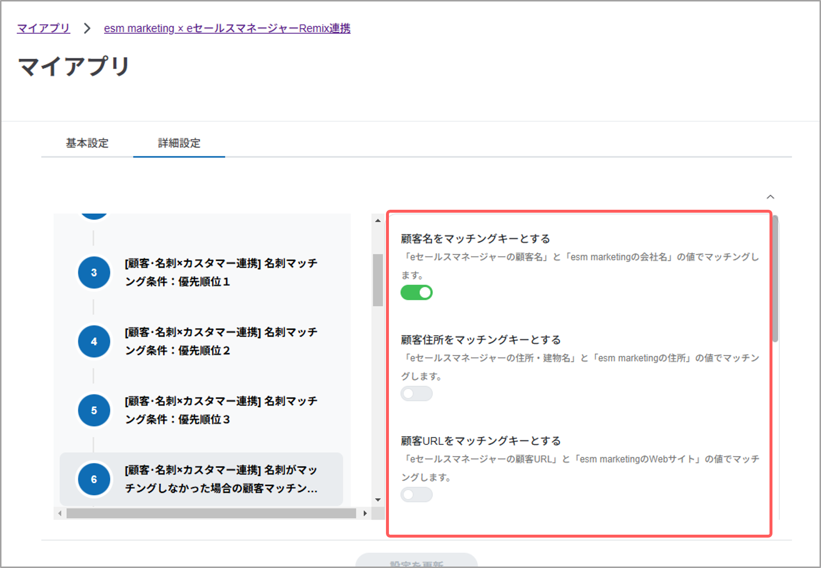The width and height of the screenshot is (821, 568).
Task: Select the 詳細設定 tab
Action: coord(179,143)
